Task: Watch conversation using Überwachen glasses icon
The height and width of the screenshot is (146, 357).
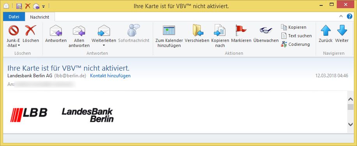Action: [266, 30]
